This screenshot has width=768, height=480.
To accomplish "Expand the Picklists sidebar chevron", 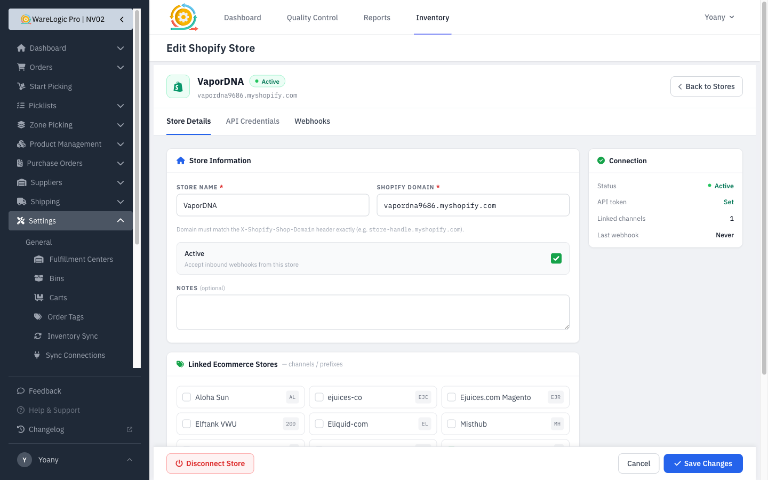I will point(121,106).
